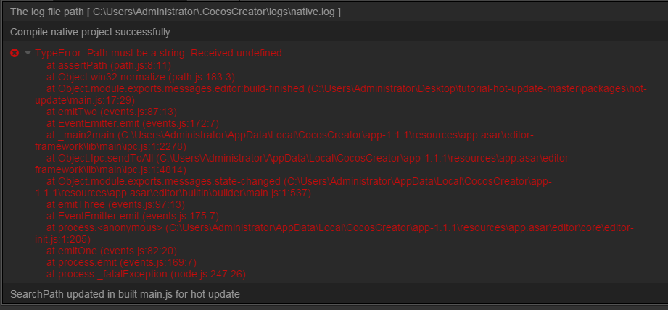668x310 pixels.
Task: Click the red error icon beside TypeError
Action: 15,54
